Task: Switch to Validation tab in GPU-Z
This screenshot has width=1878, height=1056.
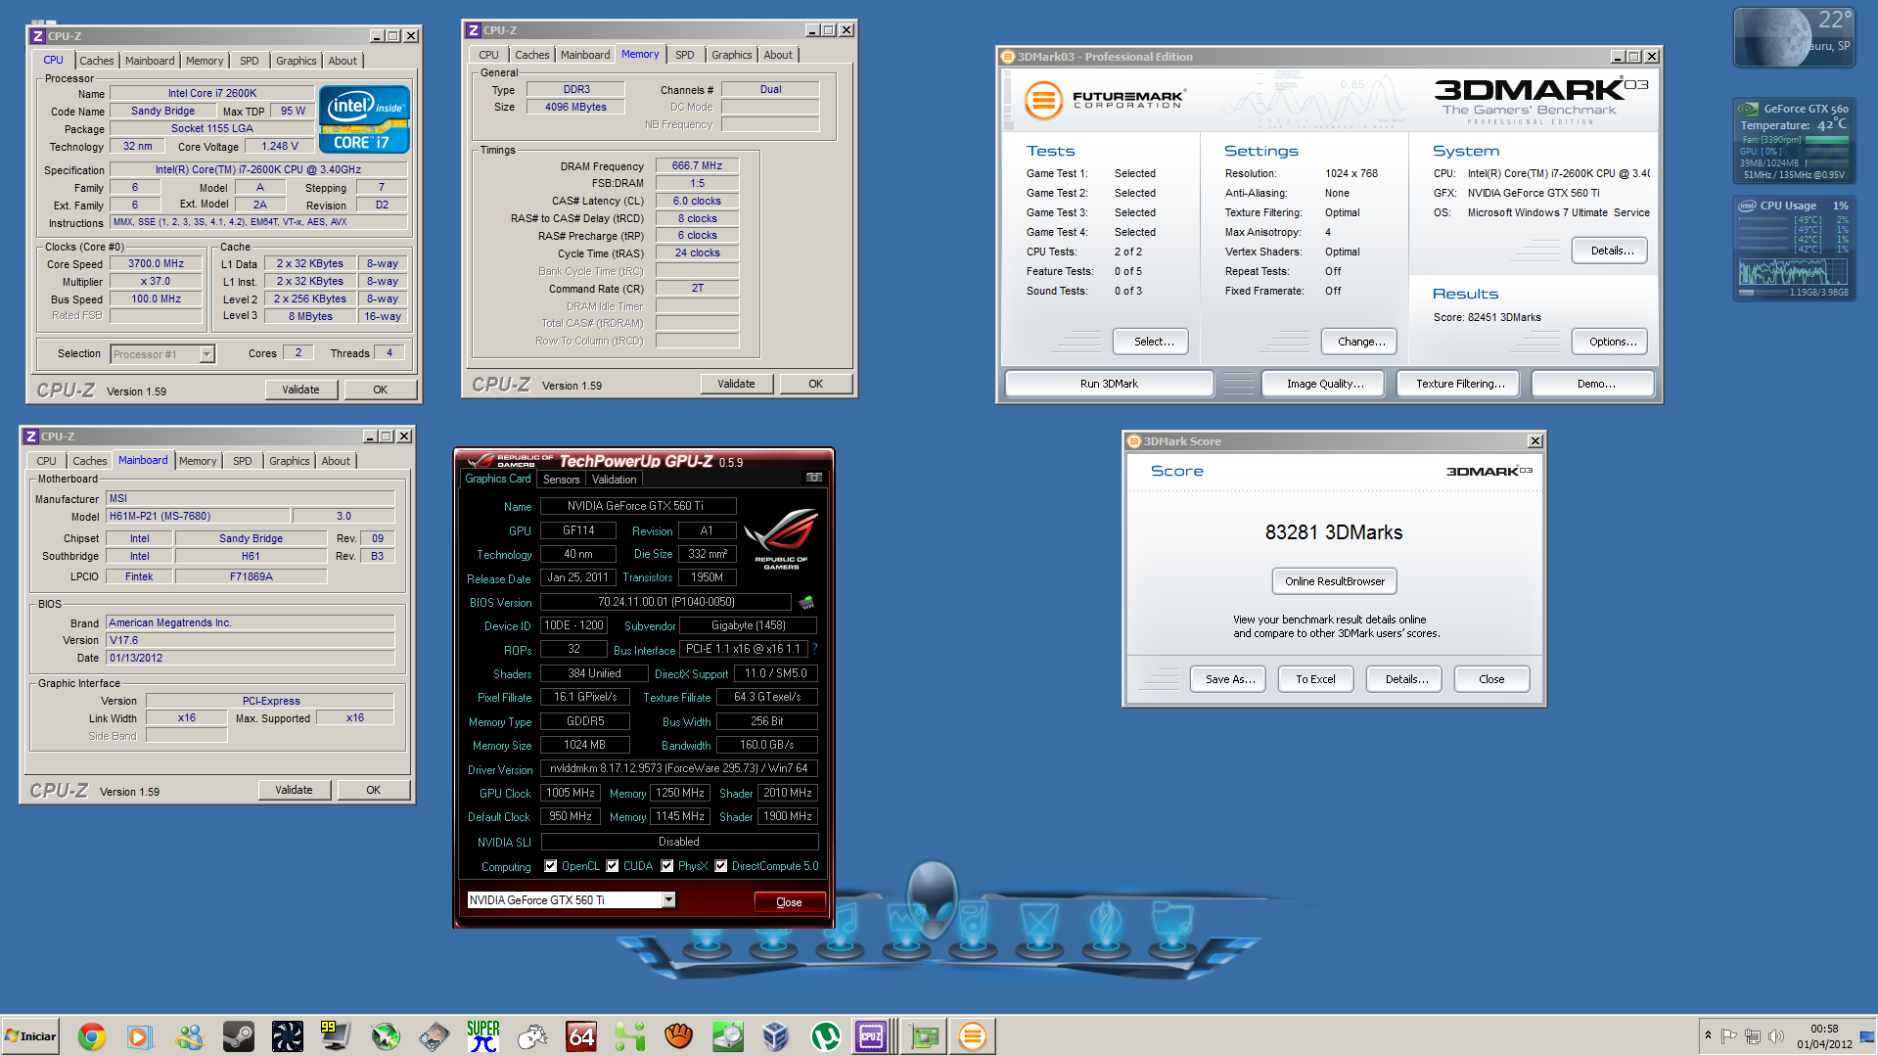Action: click(615, 480)
